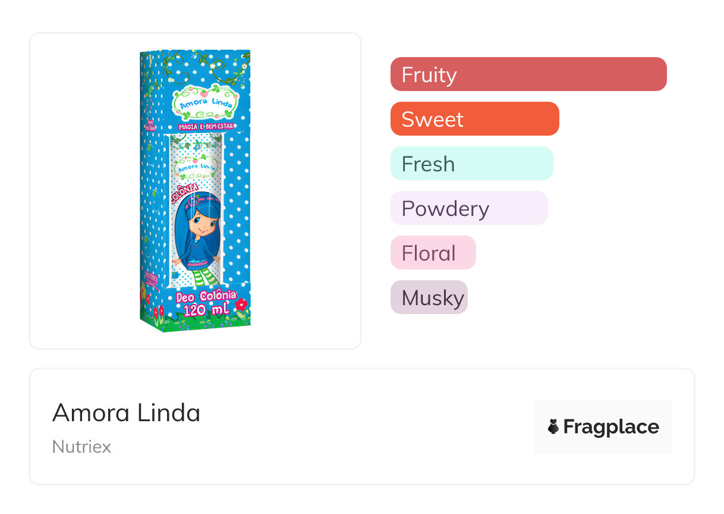
Task: Choose the Fresh accord bar
Action: [471, 164]
